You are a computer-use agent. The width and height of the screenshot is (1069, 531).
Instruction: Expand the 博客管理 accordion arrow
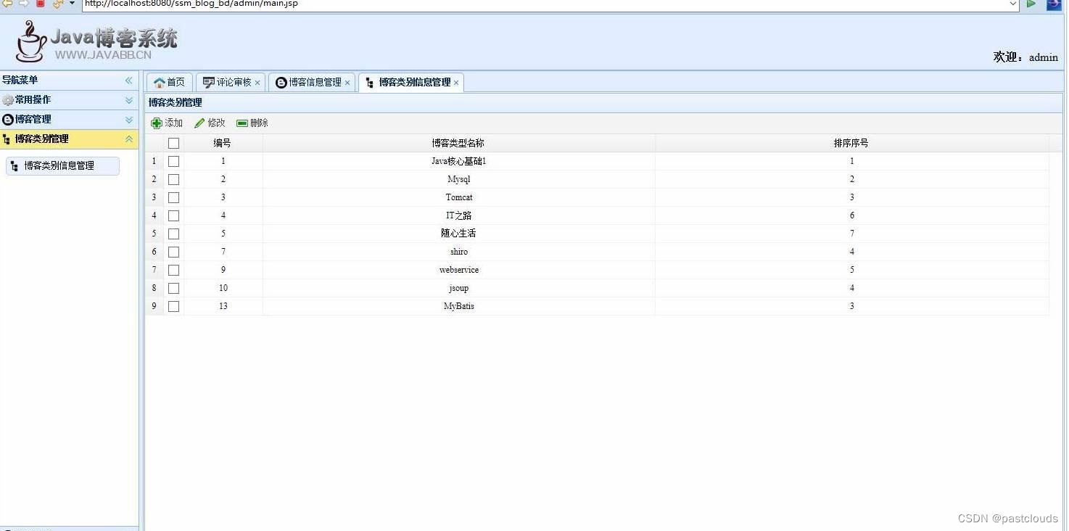tap(129, 120)
